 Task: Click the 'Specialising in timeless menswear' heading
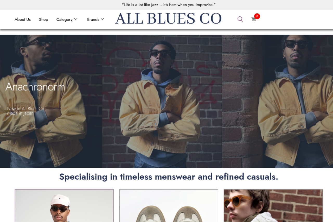click(169, 177)
